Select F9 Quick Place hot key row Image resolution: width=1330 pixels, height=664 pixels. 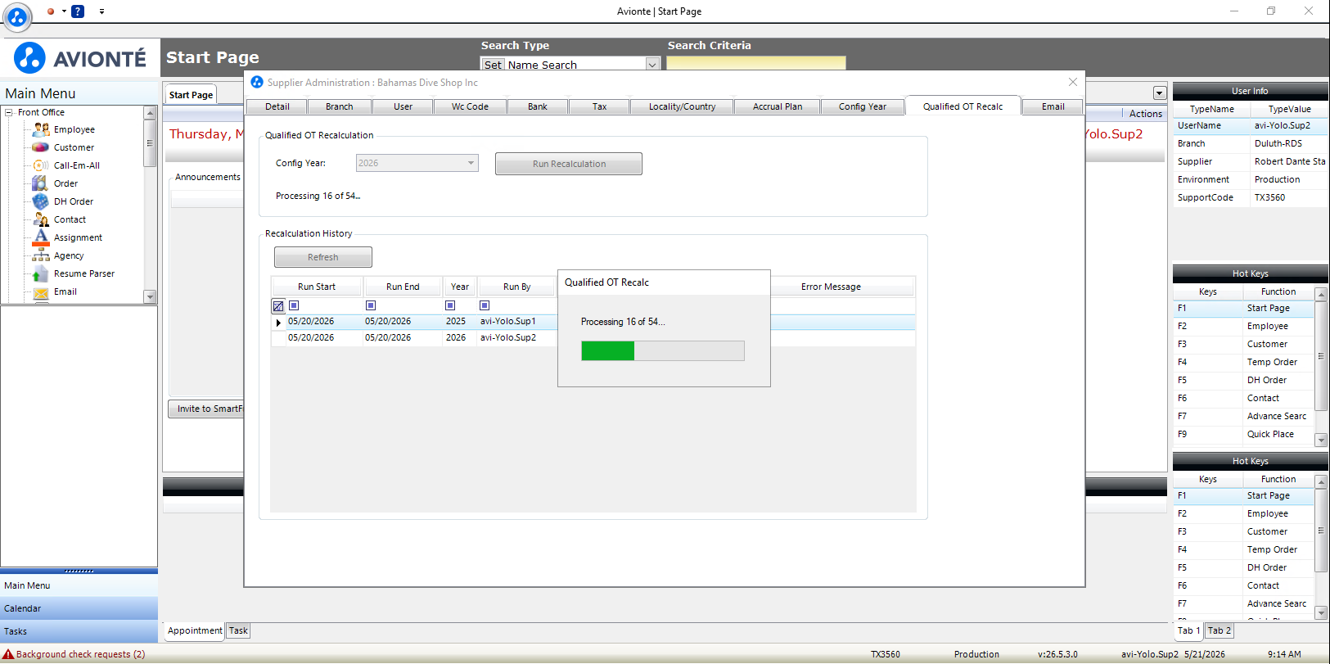coord(1243,434)
